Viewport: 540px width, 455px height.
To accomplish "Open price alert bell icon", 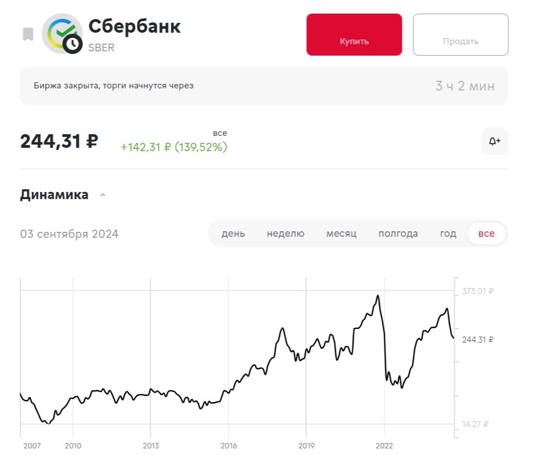I will click(494, 141).
